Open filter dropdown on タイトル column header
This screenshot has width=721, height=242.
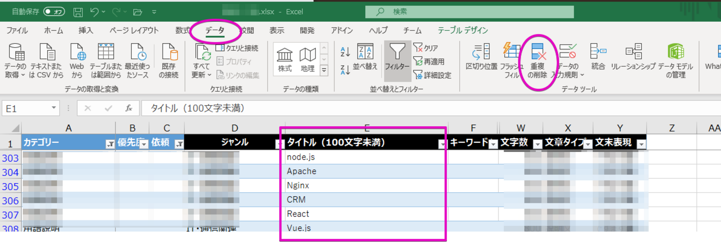[x=442, y=144]
